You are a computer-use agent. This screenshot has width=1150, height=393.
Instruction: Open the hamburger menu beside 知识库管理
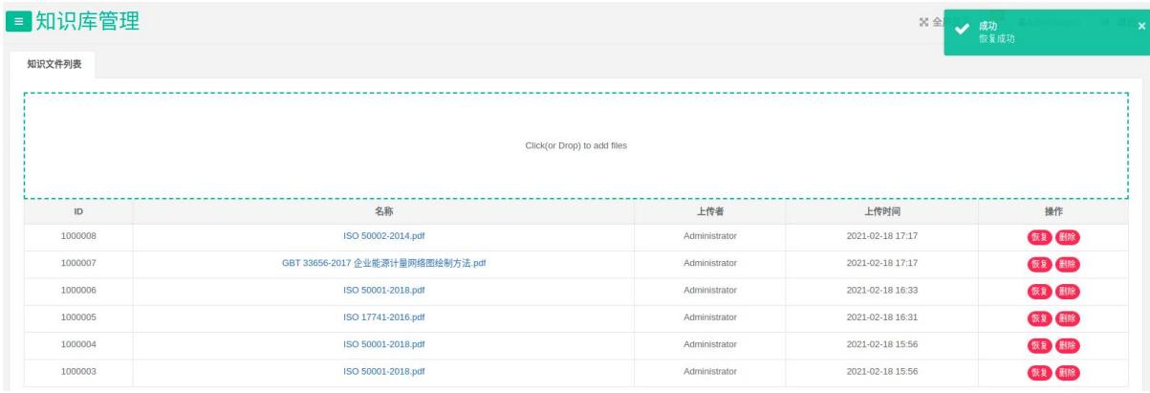[19, 23]
